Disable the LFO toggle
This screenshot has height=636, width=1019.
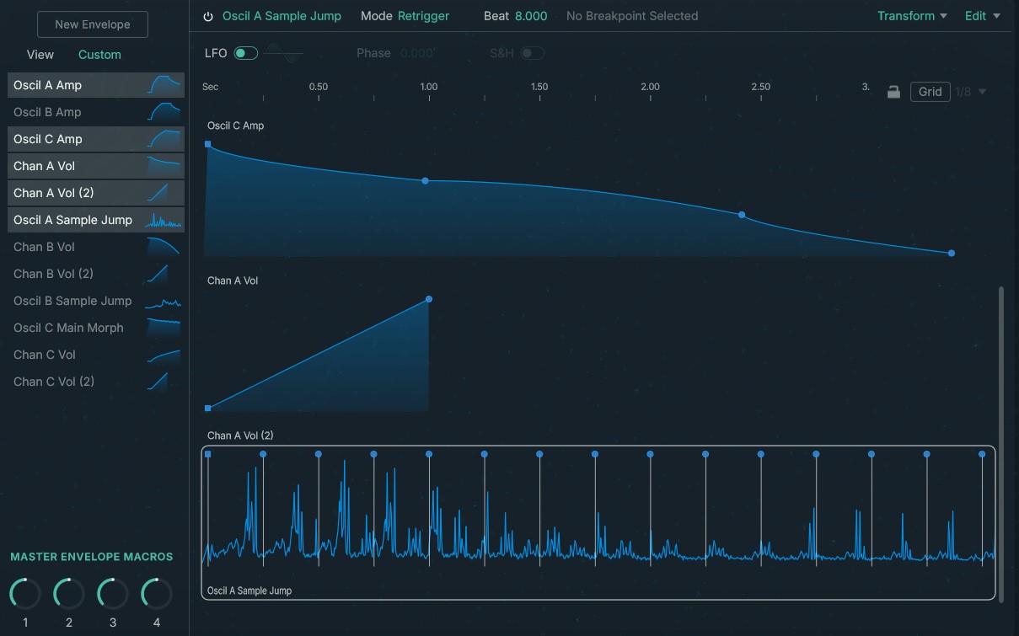[244, 52]
